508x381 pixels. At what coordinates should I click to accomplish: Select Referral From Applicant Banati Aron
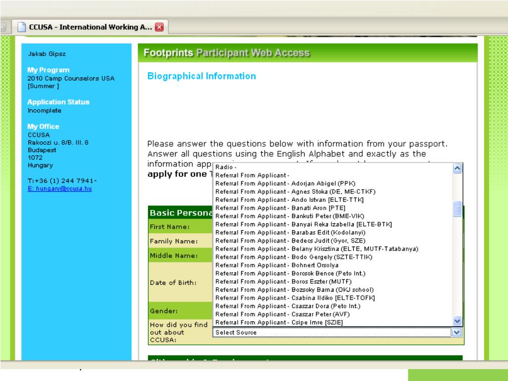click(x=333, y=208)
